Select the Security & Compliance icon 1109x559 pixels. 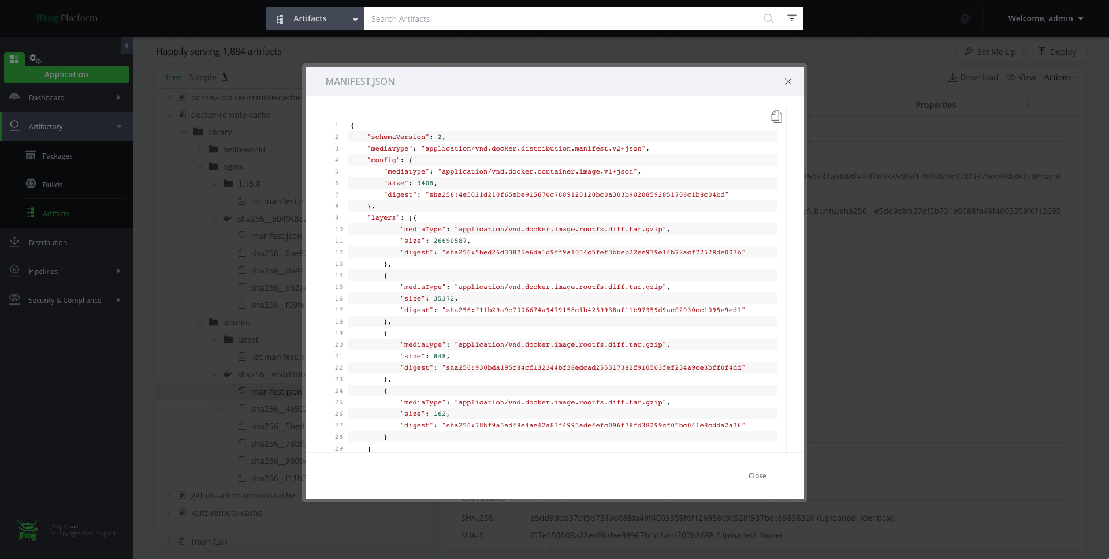14,299
